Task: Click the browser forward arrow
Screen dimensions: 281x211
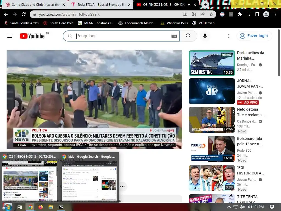Action: pos(15,14)
